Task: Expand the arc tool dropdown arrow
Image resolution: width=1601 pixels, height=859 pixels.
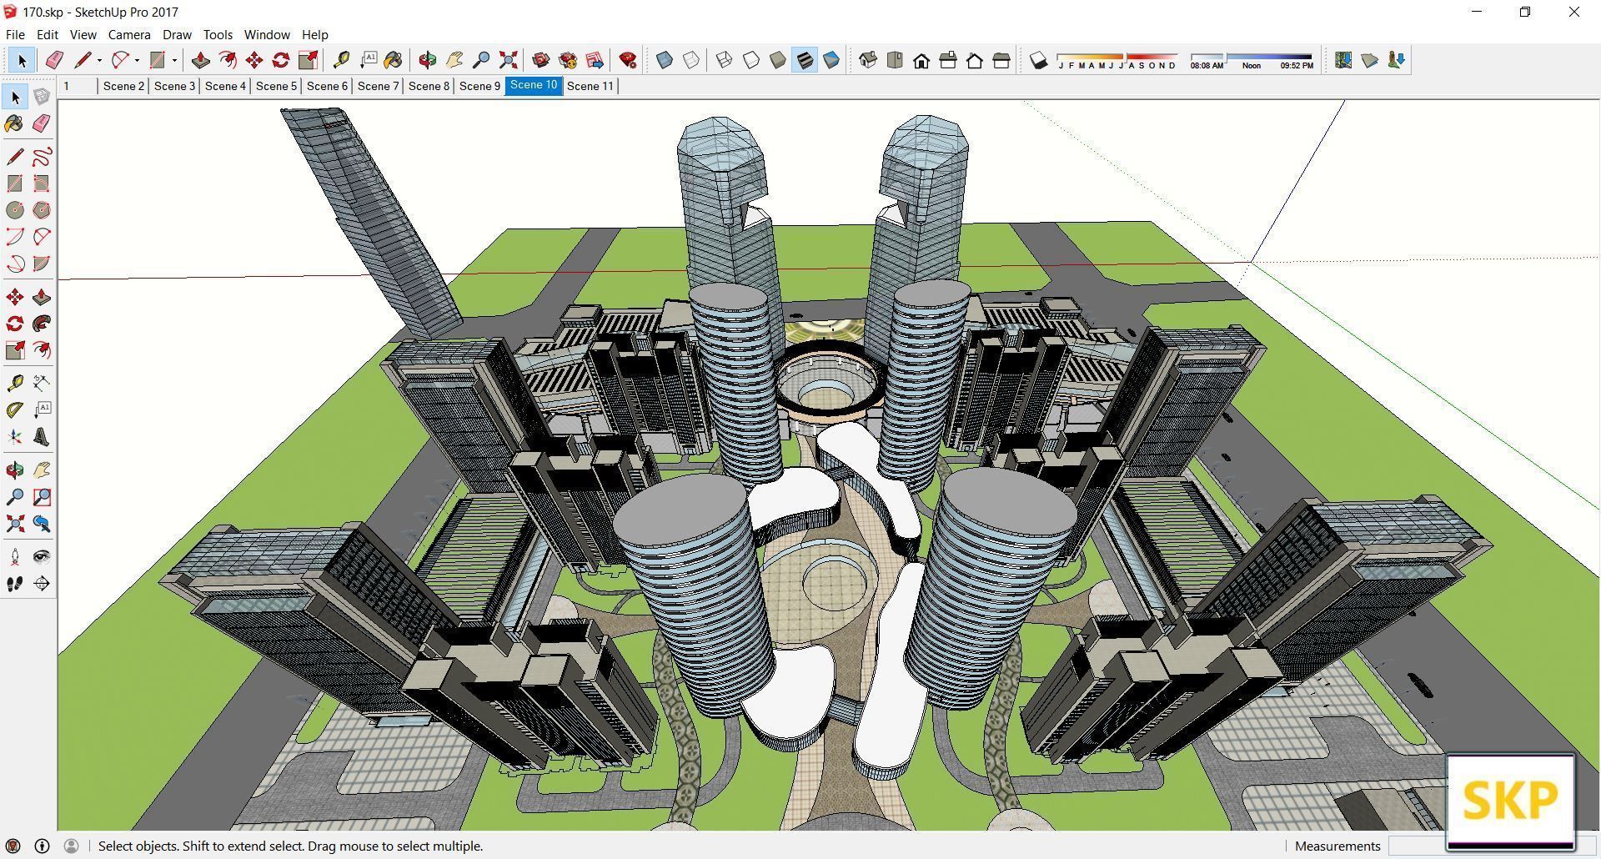Action: [x=137, y=60]
